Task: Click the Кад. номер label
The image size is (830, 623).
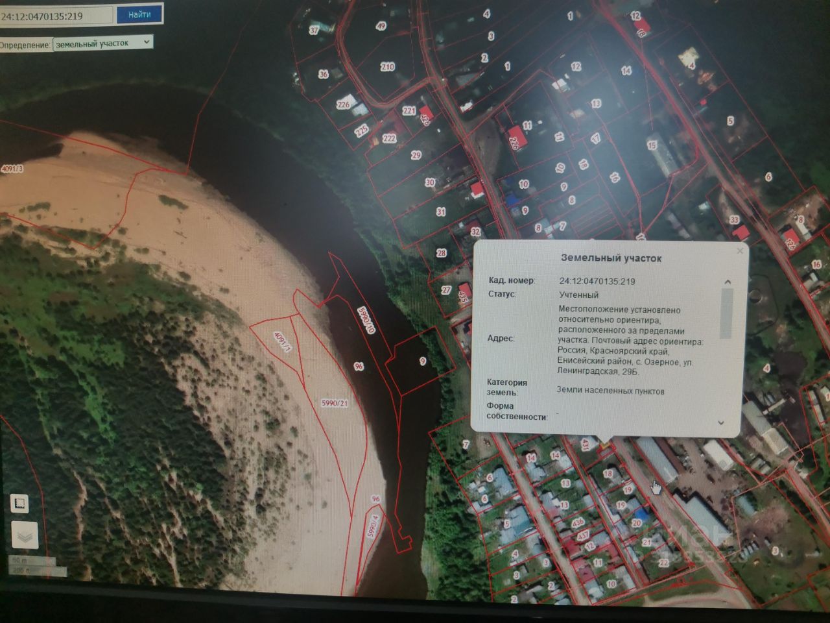Action: 512,280
